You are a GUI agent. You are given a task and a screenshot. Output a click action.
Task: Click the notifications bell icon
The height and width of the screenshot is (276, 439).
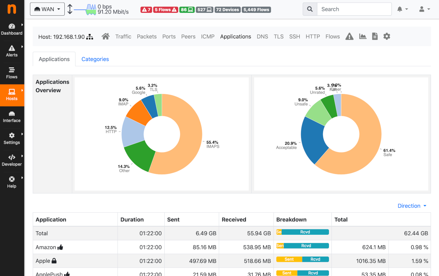point(400,9)
